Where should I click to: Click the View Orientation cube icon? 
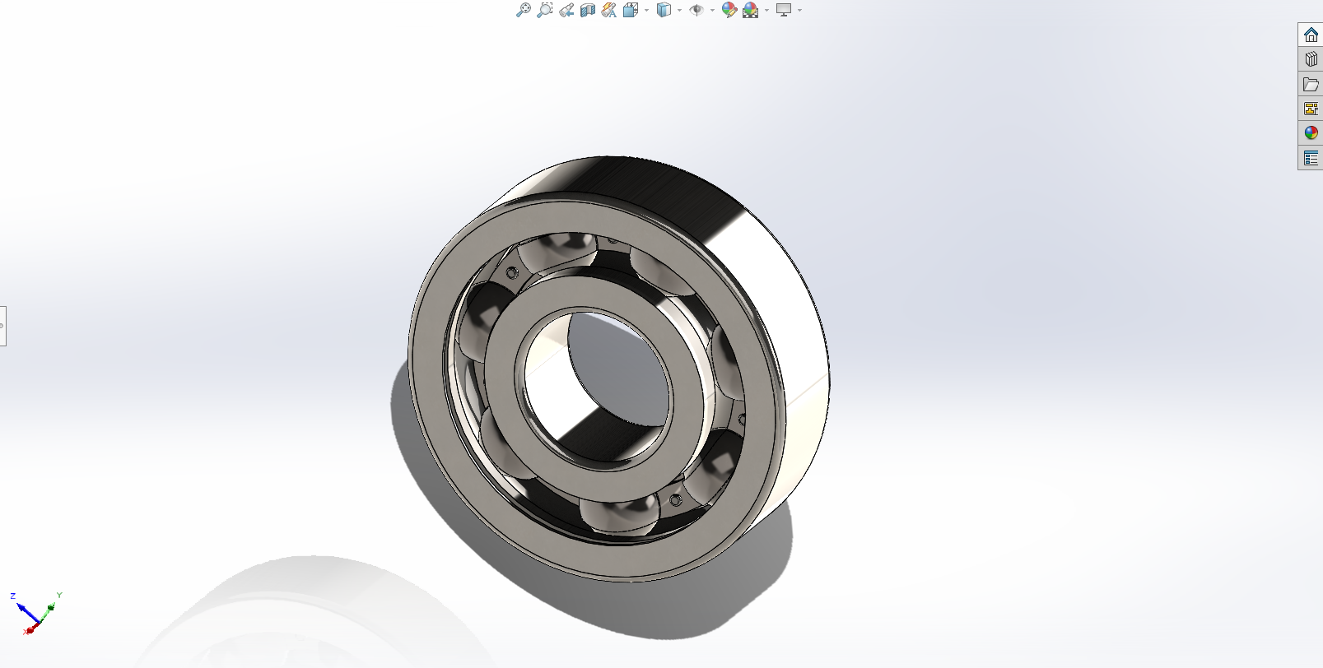click(631, 10)
